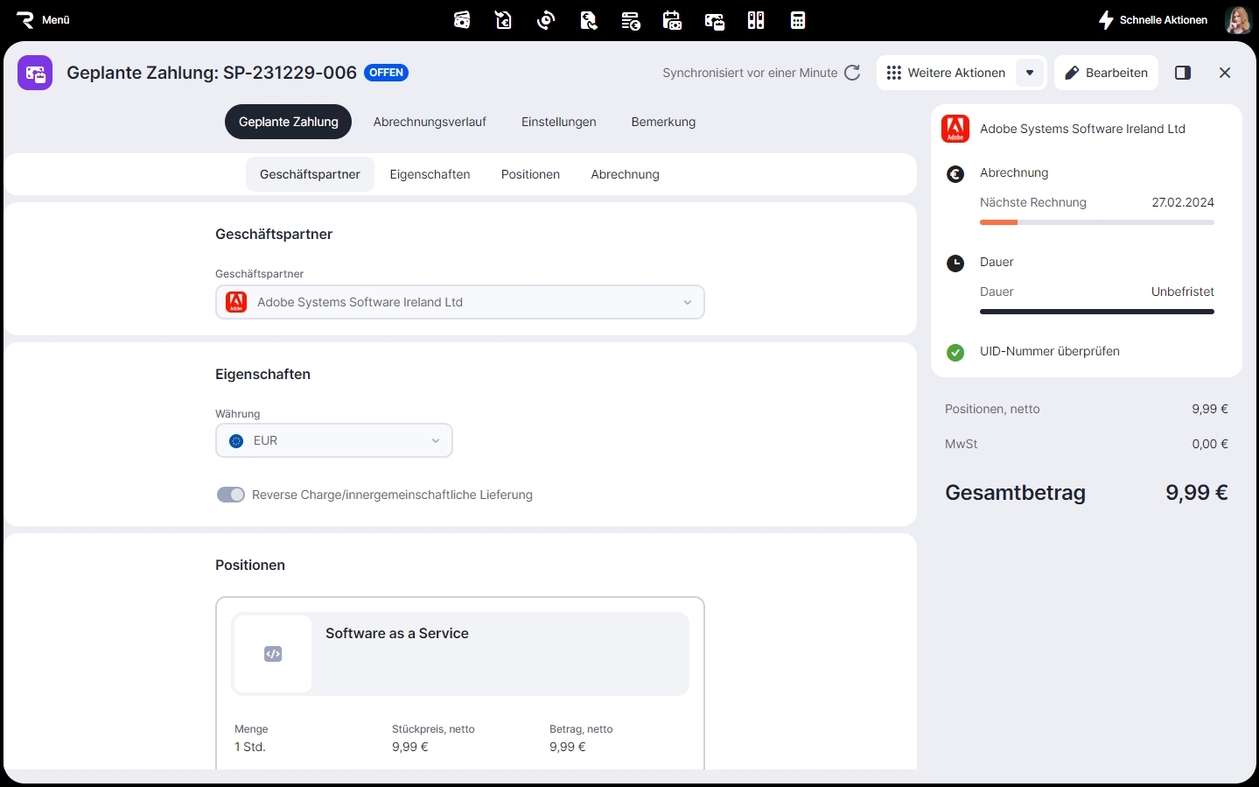
Task: Refresh synchronization with the reload icon
Action: (x=852, y=73)
